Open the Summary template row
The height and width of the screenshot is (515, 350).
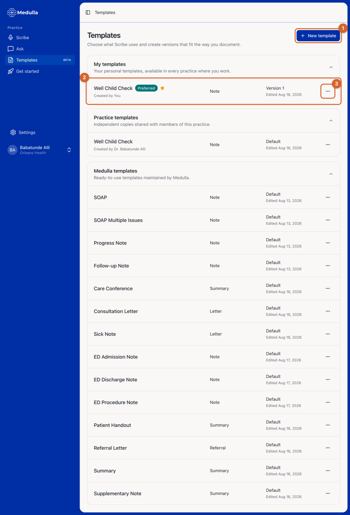pyautogui.click(x=213, y=471)
